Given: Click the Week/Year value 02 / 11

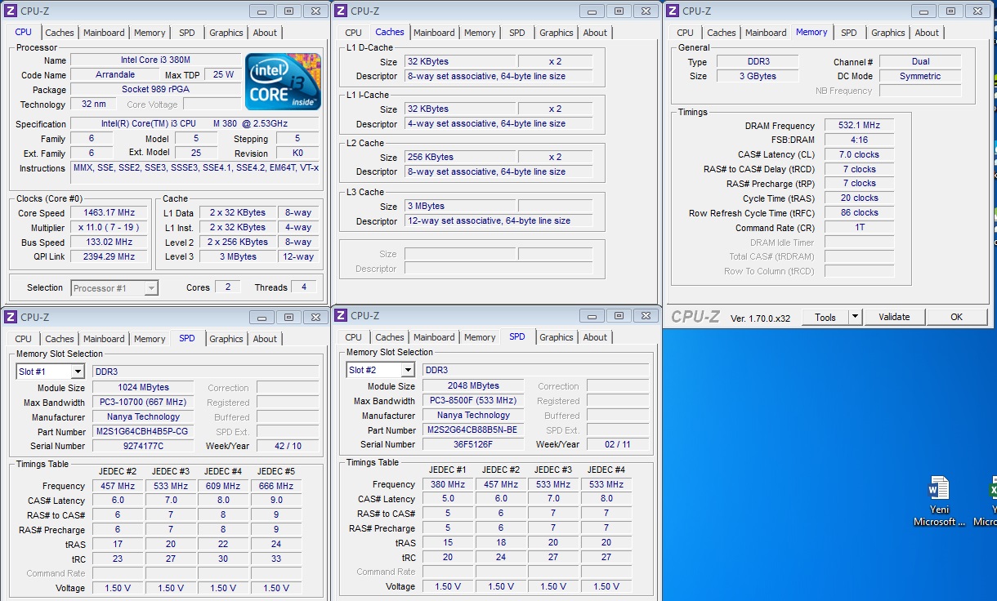Looking at the screenshot, I should (618, 444).
